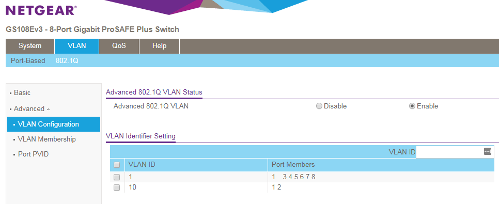Select the Disable radio button
499x204 pixels.
(319, 106)
